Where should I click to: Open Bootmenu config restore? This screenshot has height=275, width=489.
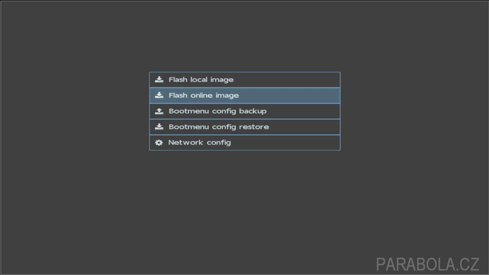[x=245, y=127]
